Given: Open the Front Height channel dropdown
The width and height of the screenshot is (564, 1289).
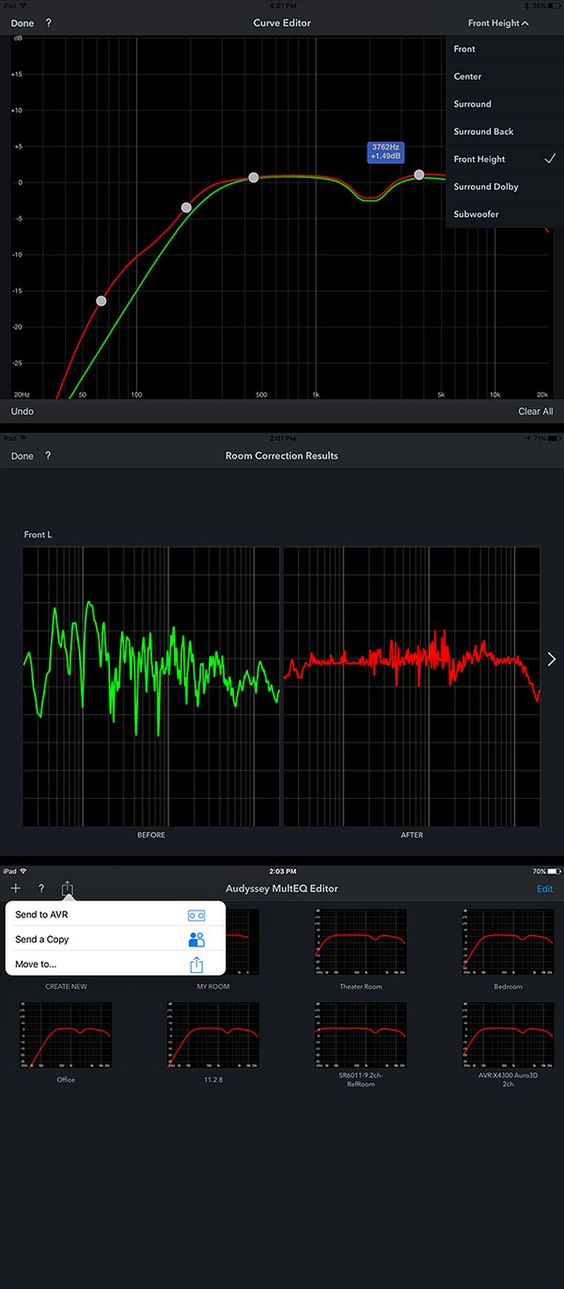Looking at the screenshot, I should click(x=498, y=23).
